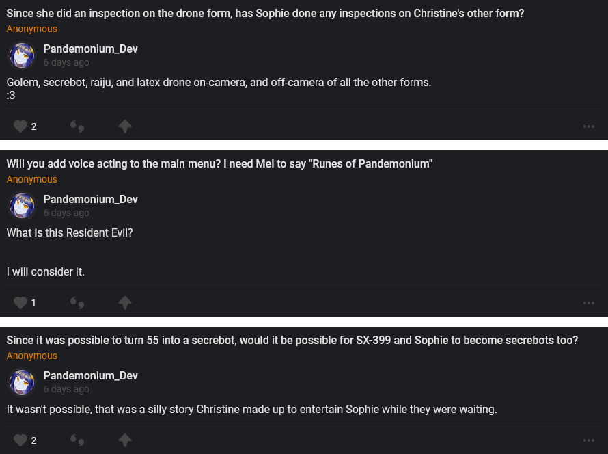608x454 pixels.
Task: Open the question about SX-399 and Sophie secrebots
Action: [292, 340]
